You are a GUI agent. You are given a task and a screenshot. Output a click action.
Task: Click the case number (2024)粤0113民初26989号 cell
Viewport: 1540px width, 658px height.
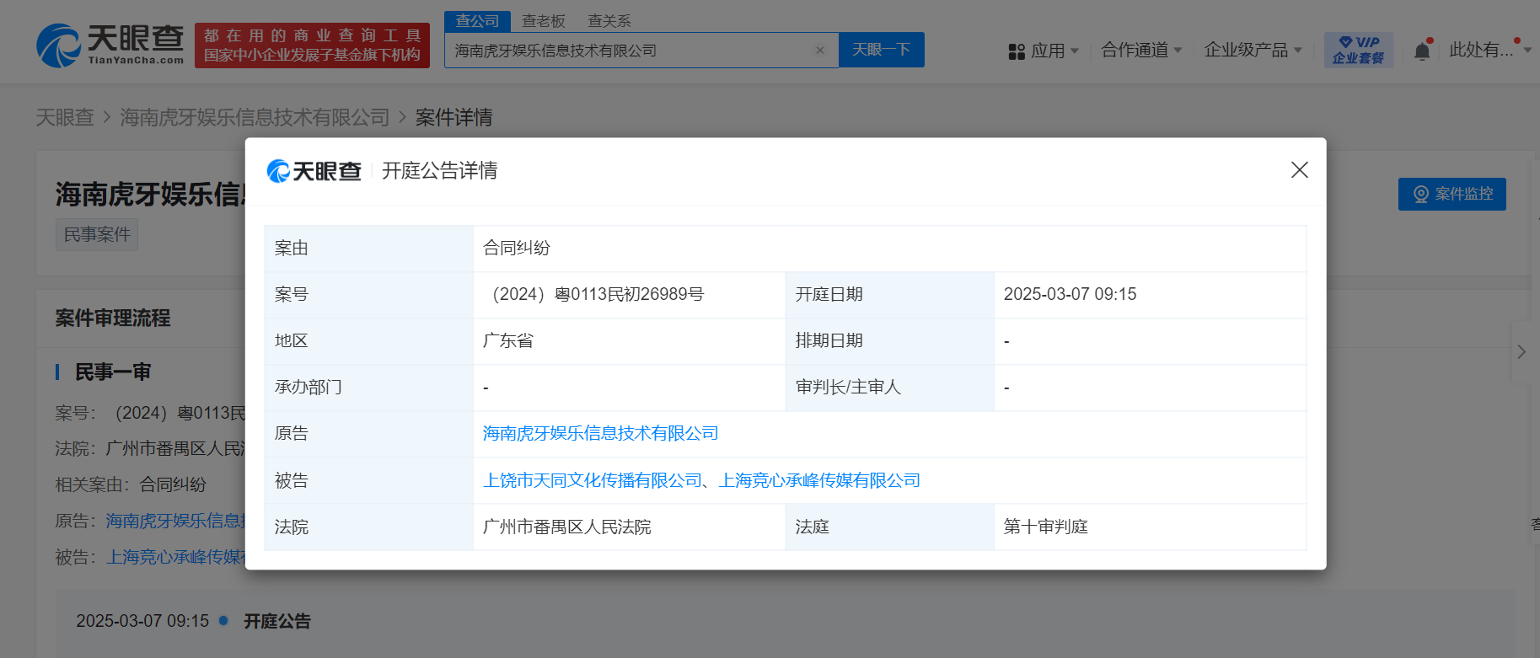(629, 295)
